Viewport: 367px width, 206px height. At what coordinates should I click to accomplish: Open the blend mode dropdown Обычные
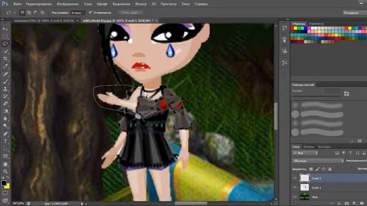[318, 161]
